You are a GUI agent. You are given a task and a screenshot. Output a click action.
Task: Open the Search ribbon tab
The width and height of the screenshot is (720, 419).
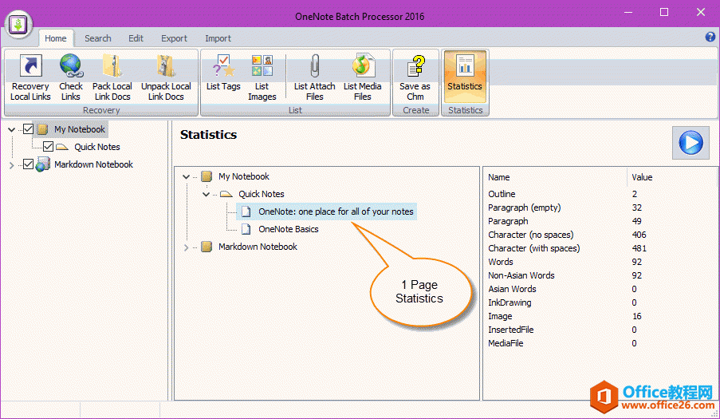click(98, 38)
